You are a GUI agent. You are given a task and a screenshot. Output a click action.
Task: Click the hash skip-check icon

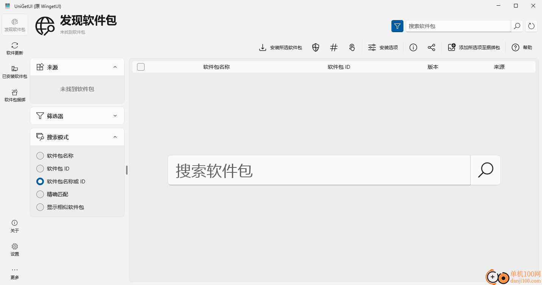pos(334,48)
